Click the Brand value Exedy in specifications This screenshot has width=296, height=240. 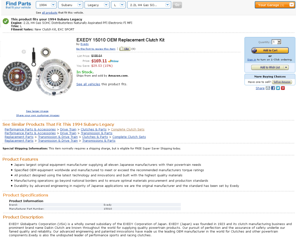(x=108, y=205)
